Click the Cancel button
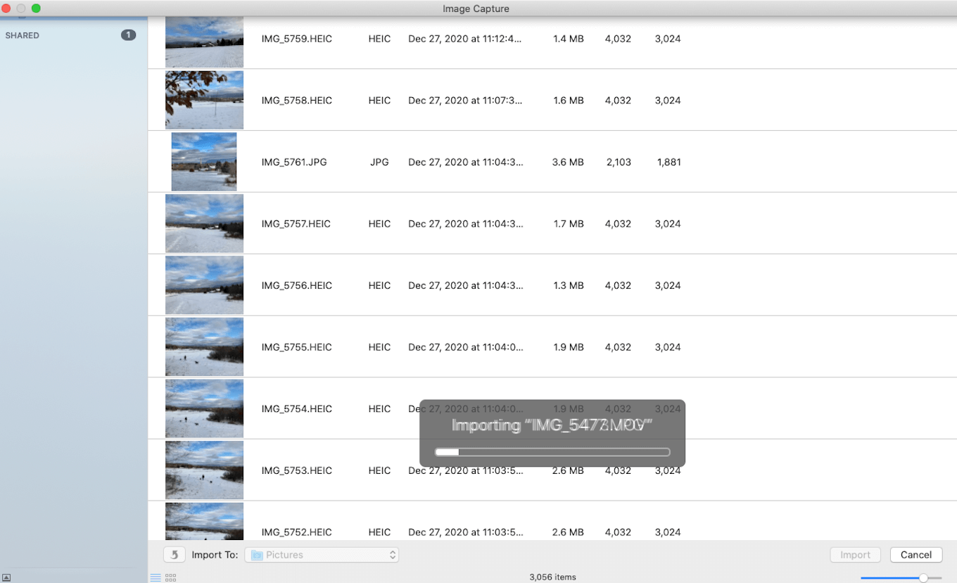The image size is (957, 583). [916, 555]
